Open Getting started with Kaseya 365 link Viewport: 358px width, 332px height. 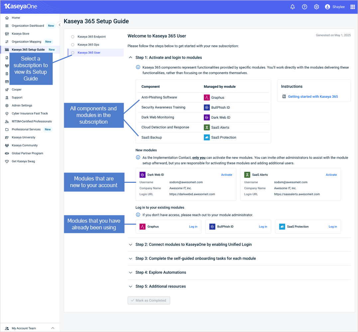pyautogui.click(x=313, y=97)
